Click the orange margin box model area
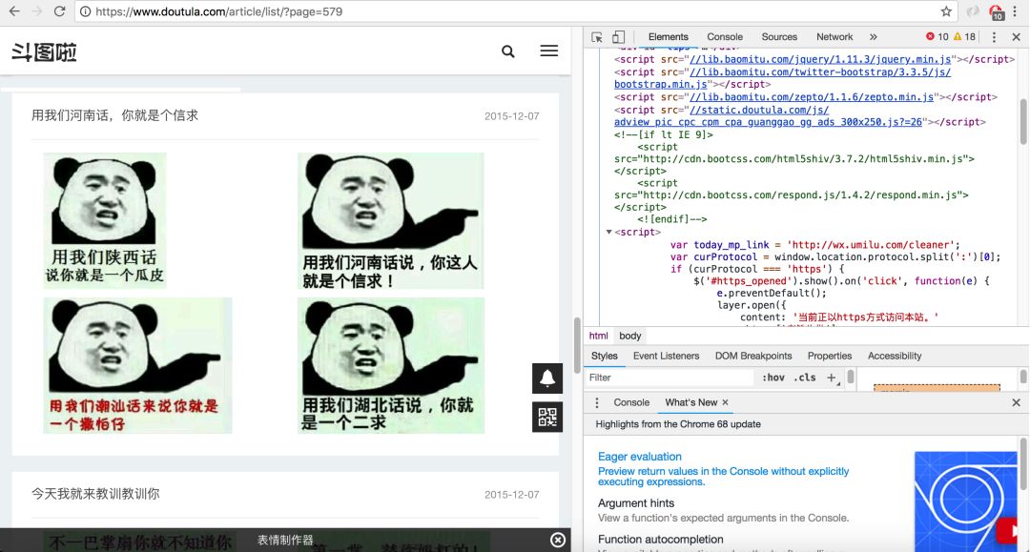Viewport: 1030px width, 552px height. 937,388
